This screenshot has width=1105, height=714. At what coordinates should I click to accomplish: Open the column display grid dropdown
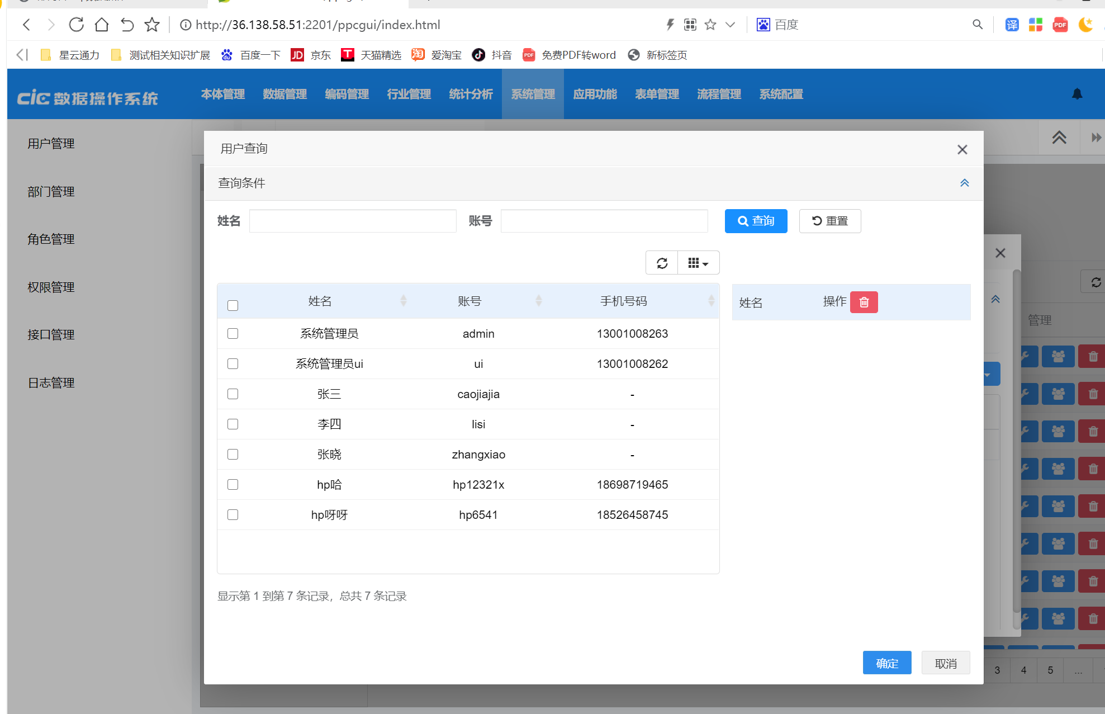(698, 263)
